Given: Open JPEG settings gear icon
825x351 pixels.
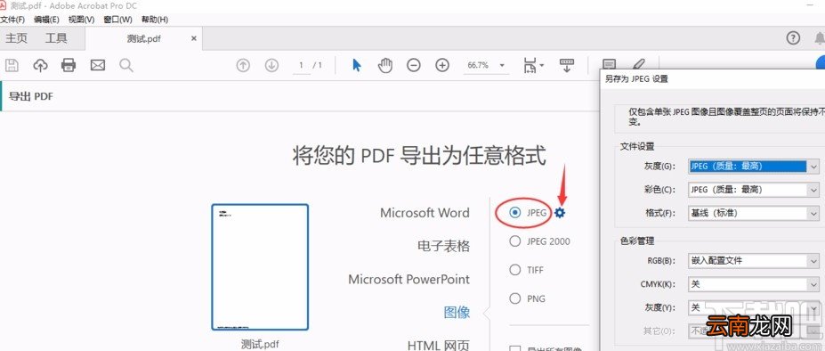Looking at the screenshot, I should 560,213.
